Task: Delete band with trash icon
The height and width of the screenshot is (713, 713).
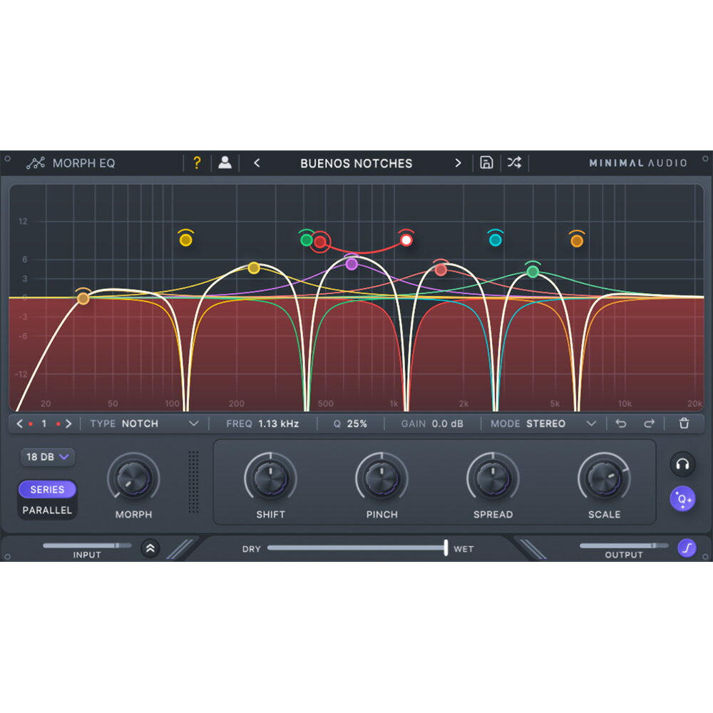Action: click(x=684, y=424)
